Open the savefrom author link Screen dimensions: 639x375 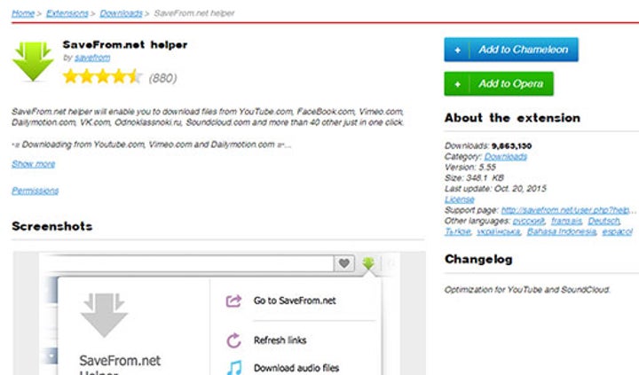click(92, 57)
